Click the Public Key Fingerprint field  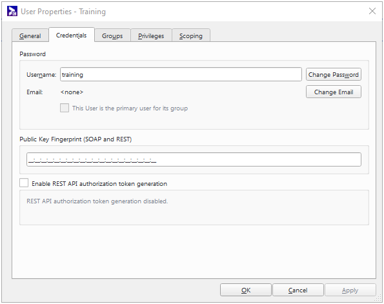(194, 159)
